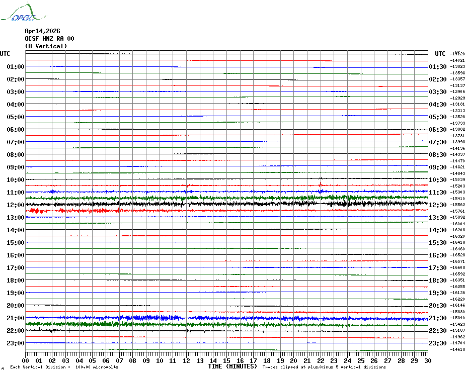Screen dimensions: 468x374
Task: Click the DC offset value '-15880'
Action: [x=457, y=312]
